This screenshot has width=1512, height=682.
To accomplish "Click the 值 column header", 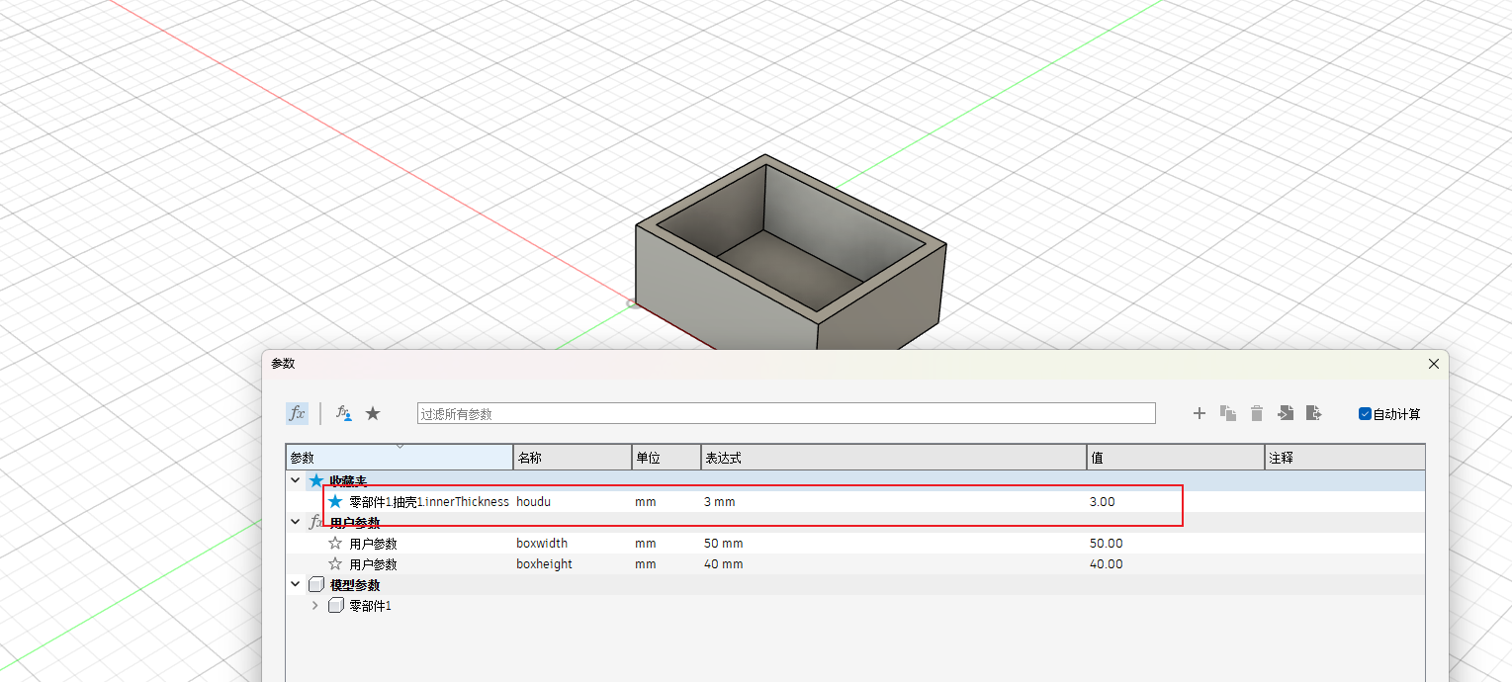I will click(x=1175, y=458).
